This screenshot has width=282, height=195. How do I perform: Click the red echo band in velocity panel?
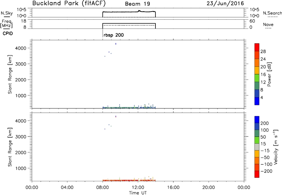129,180
